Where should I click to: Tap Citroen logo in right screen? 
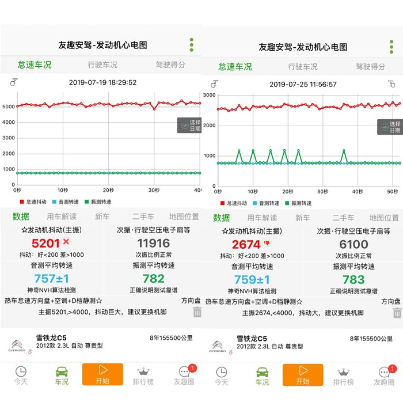[218, 347]
